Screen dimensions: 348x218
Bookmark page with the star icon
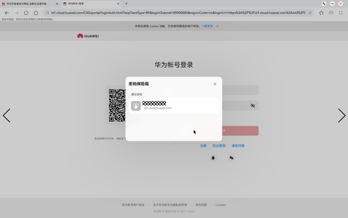(x=310, y=13)
